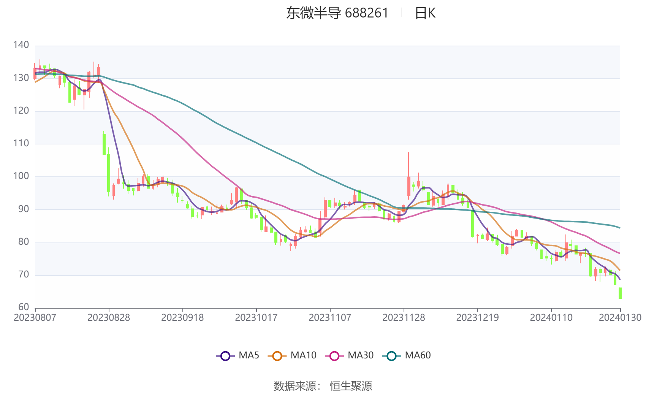Click the last green candlestick near 20240130
Screen dimensions: 646x393
(620, 293)
